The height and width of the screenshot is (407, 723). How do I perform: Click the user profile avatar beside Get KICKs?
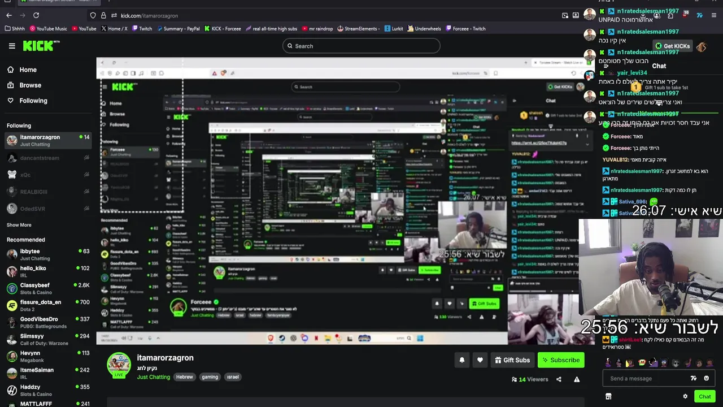[702, 46]
